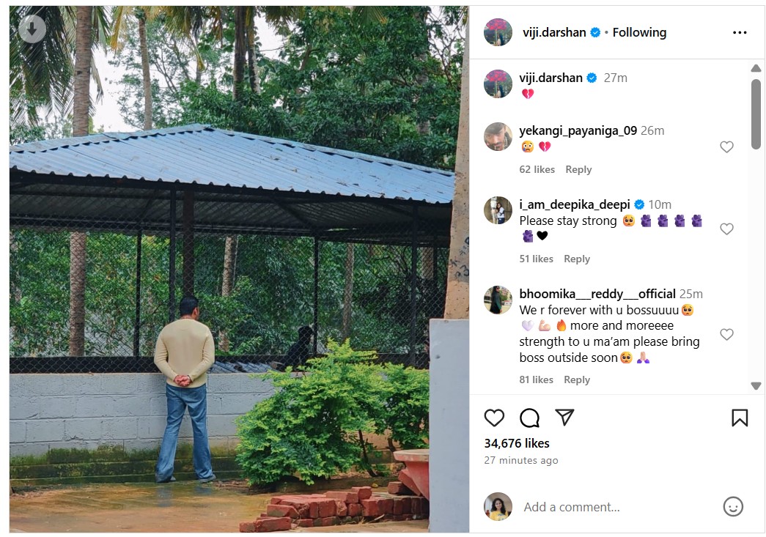Viewport: 766px width, 537px height.
Task: Open the three-dot more options menu
Action: coord(740,32)
